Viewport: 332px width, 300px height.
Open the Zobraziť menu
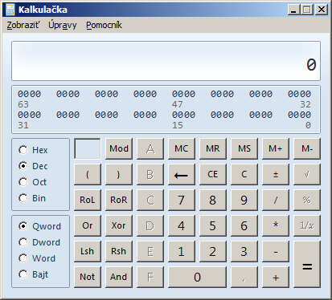[x=23, y=25]
